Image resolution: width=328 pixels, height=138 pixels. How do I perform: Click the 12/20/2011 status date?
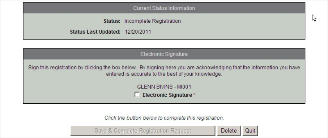[138, 32]
